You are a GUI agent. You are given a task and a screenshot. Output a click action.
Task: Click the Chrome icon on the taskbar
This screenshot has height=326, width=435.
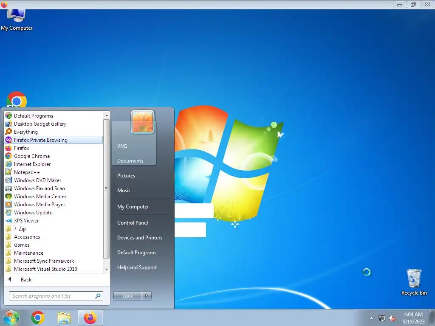point(38,318)
